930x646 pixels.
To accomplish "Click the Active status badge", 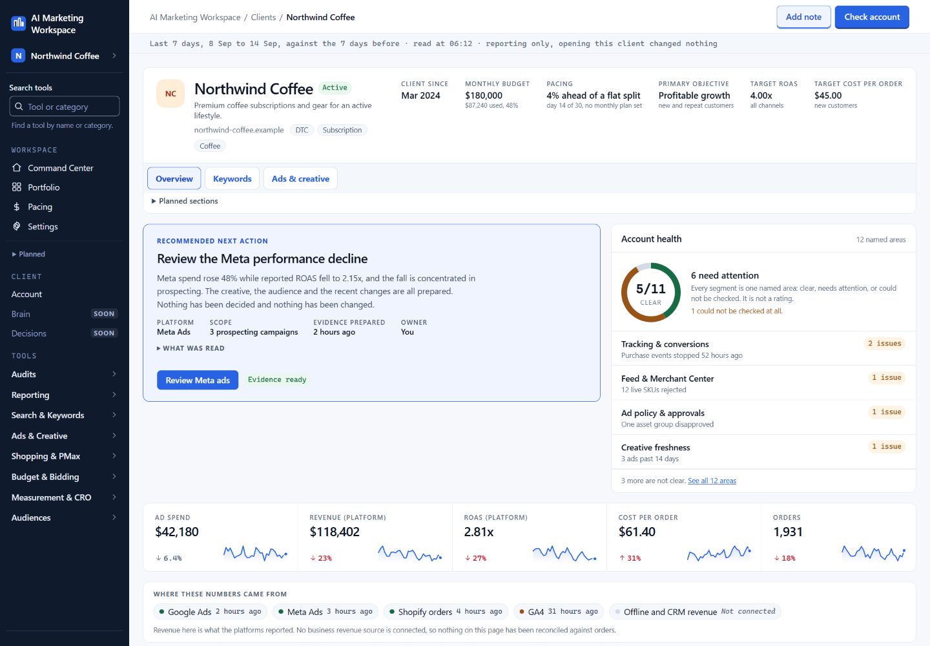I will [x=335, y=88].
